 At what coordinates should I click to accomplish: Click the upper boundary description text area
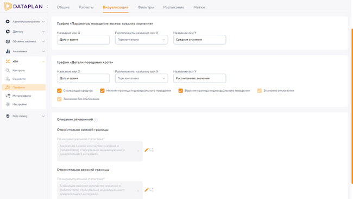tap(100, 190)
